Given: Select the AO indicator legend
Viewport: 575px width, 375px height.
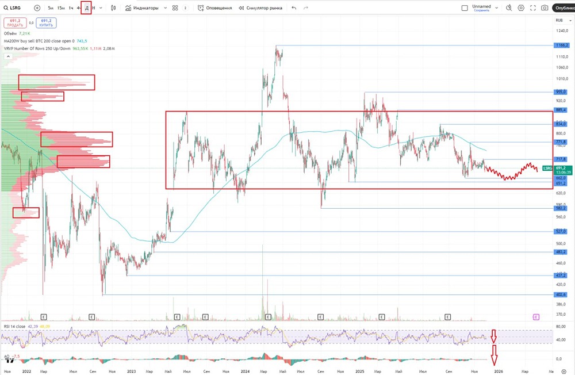Looking at the screenshot, I should (x=11, y=356).
